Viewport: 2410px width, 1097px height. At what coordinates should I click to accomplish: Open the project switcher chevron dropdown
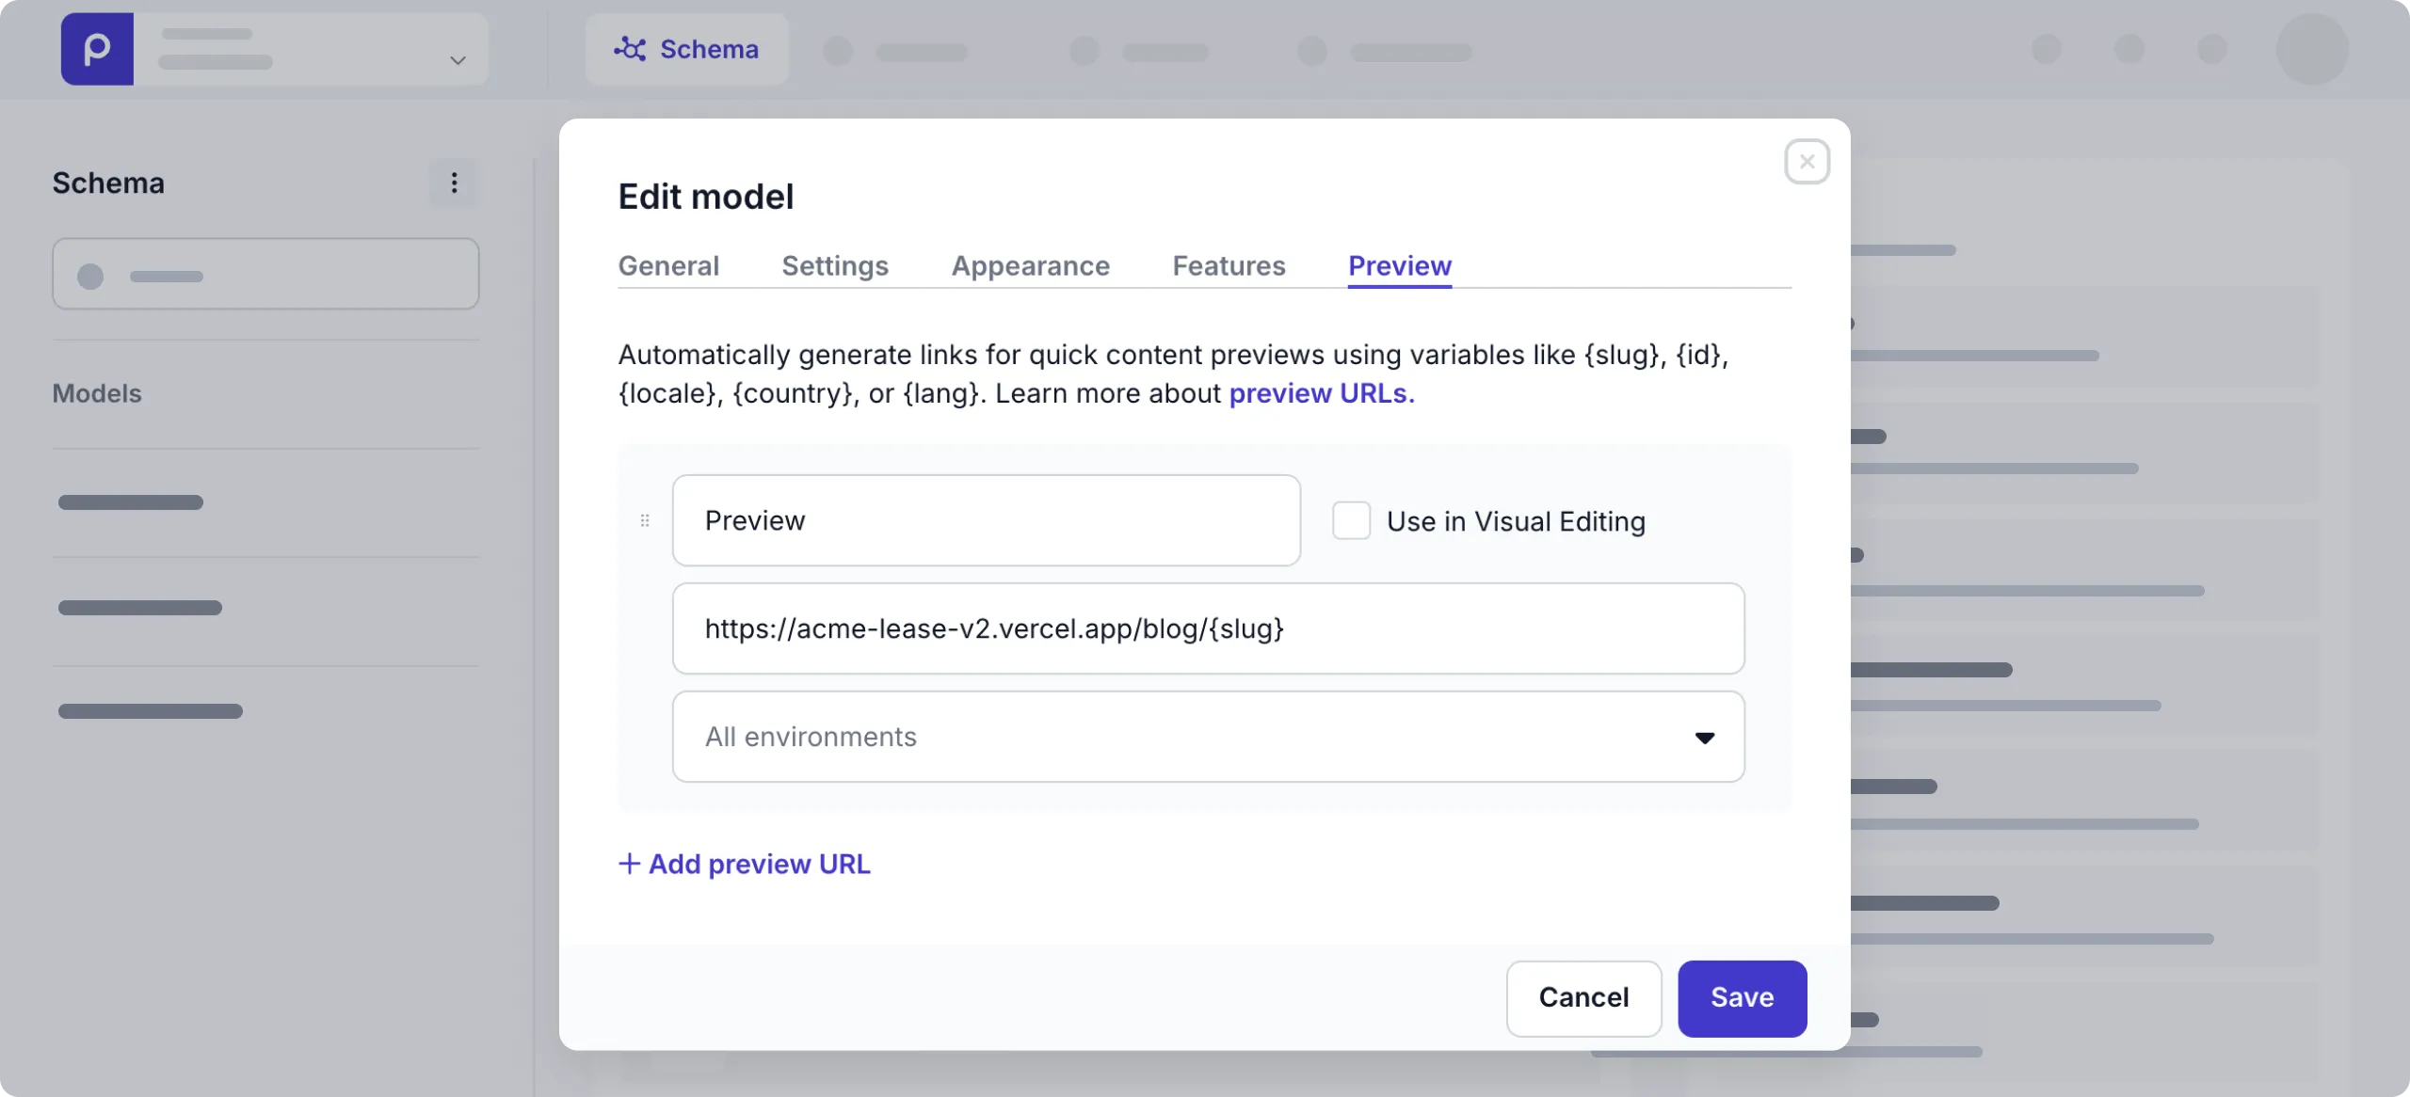pyautogui.click(x=458, y=60)
